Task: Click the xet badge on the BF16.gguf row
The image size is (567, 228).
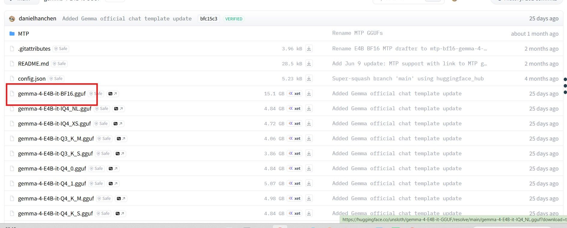Action: (x=295, y=93)
